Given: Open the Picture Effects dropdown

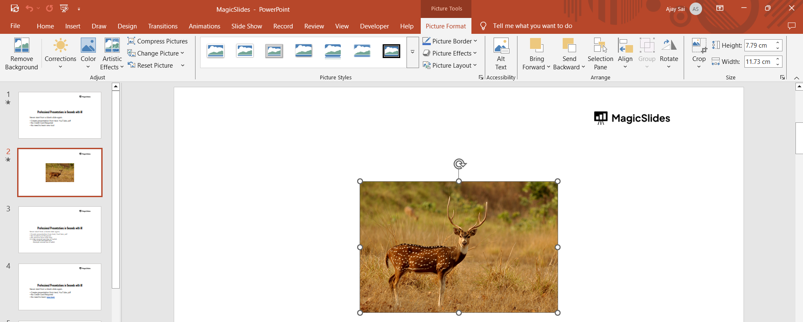Looking at the screenshot, I should pos(475,53).
